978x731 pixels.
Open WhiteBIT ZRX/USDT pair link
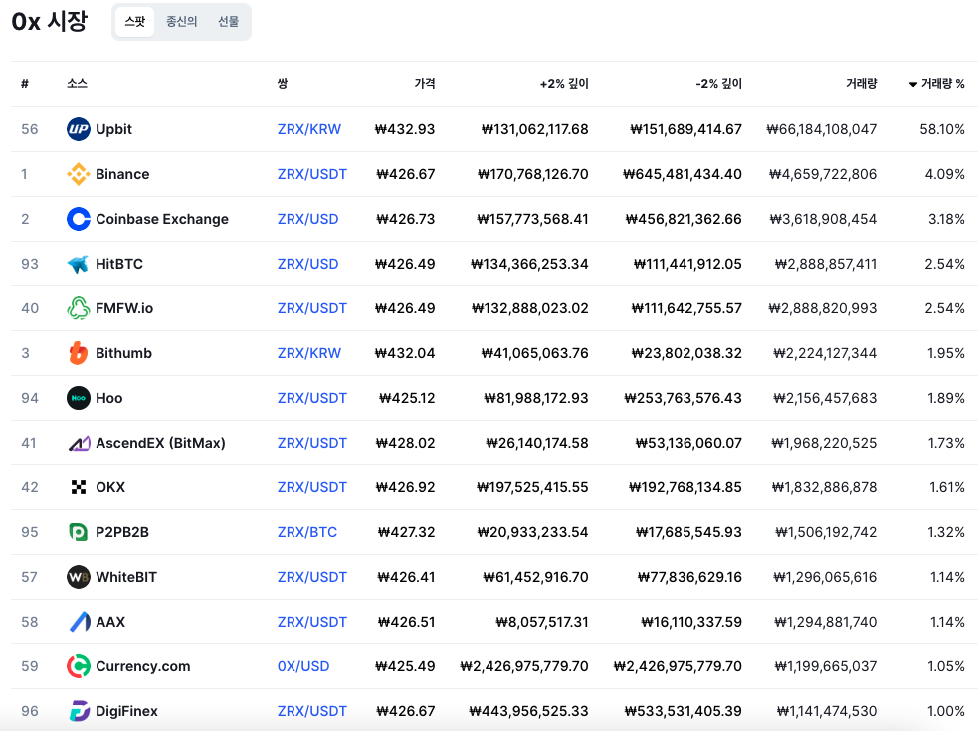click(311, 577)
